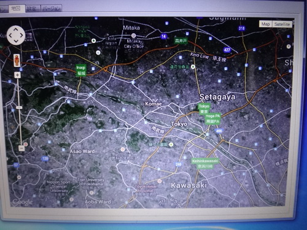Pan the map up with the top arrow
Viewport: 307px width, 230px height.
click(x=16, y=30)
